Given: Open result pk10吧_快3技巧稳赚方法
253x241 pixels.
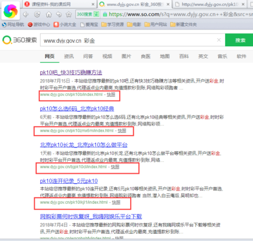Looking at the screenshot, I should [71, 73].
